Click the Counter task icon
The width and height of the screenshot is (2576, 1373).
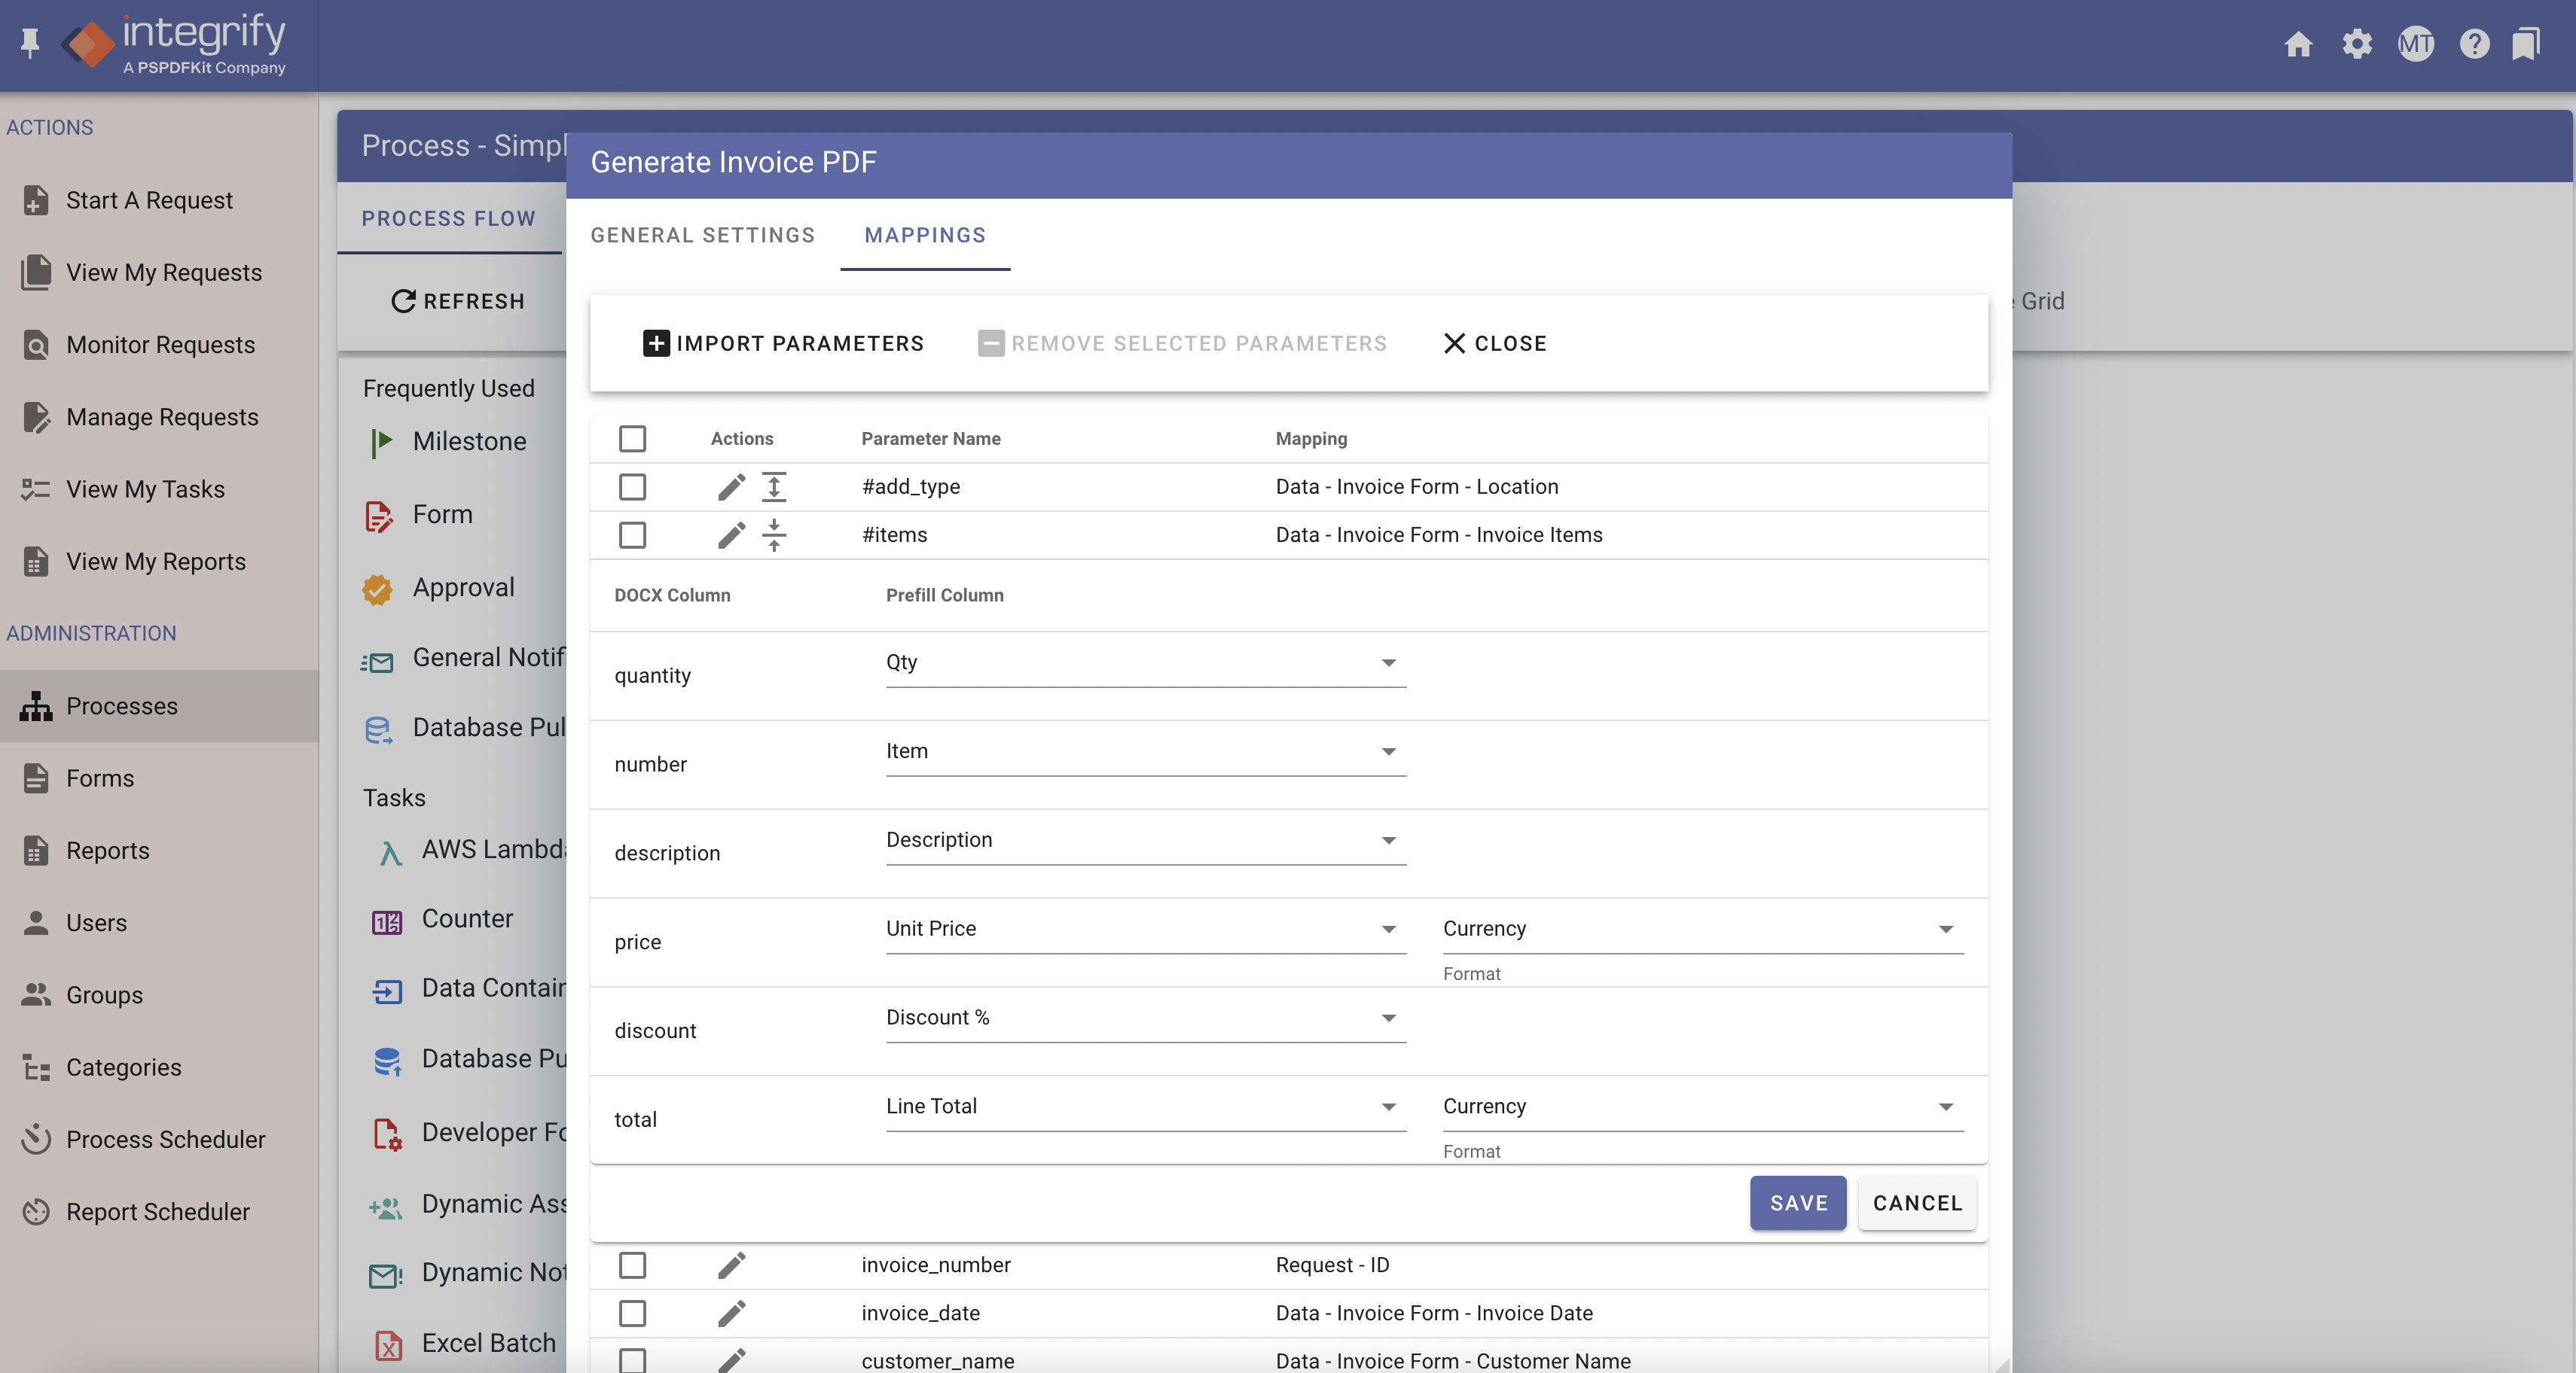point(387,921)
